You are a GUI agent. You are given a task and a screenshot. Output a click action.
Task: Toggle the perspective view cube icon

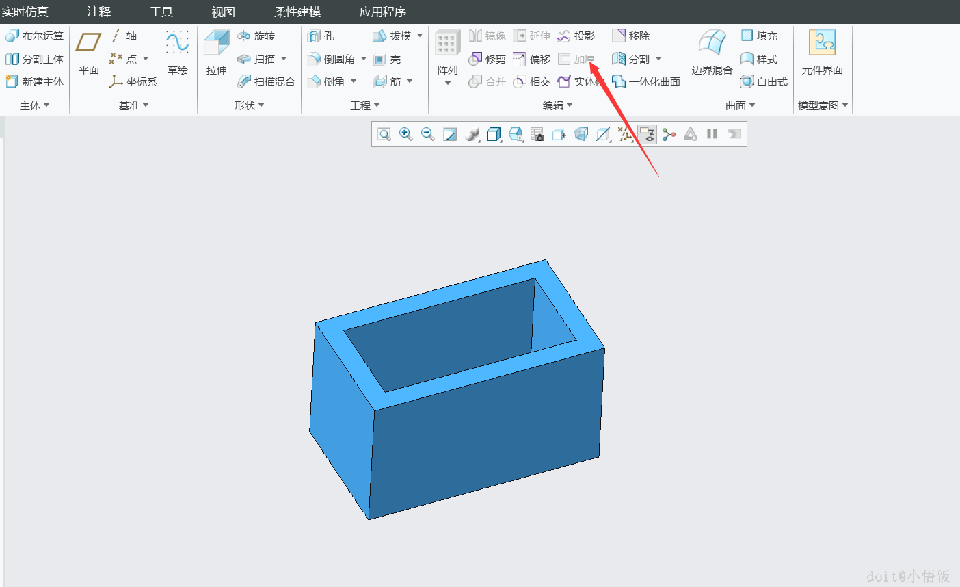(581, 134)
